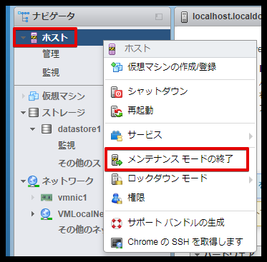Collapse the ホスト tree node arrow
Image resolution: width=267 pixels, height=262 pixels.
pyautogui.click(x=23, y=38)
